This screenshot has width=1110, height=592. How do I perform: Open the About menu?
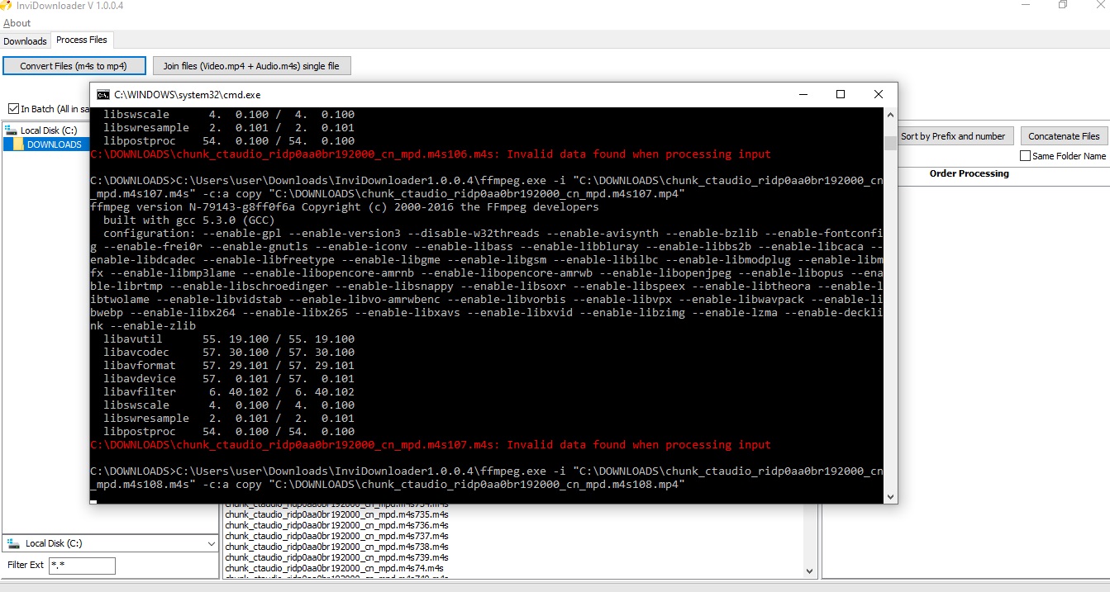(17, 23)
